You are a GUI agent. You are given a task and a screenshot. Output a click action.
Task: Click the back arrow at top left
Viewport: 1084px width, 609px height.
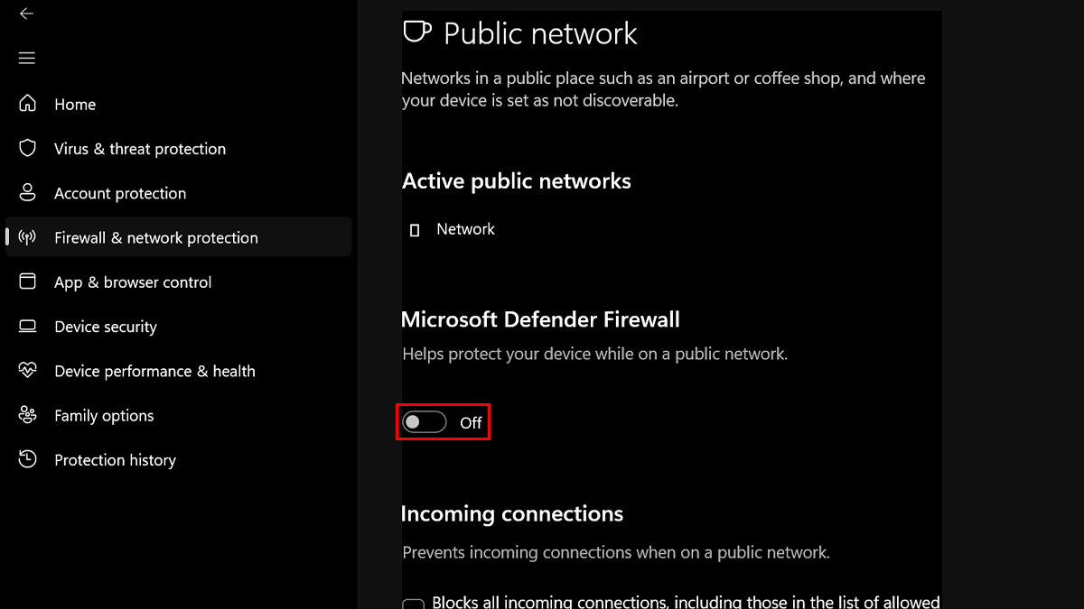(26, 14)
